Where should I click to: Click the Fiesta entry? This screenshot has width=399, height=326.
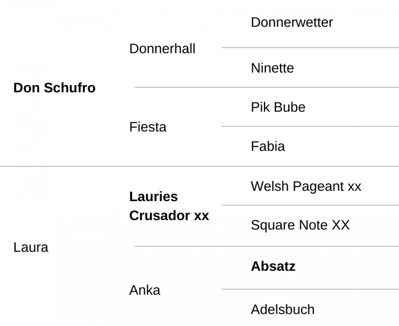(x=148, y=127)
